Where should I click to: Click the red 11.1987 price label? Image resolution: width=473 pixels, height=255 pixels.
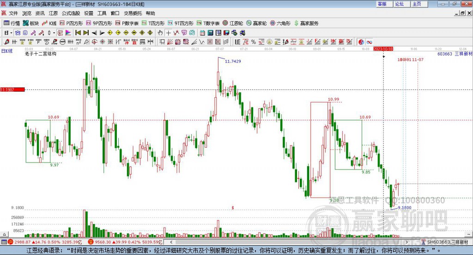(12, 89)
